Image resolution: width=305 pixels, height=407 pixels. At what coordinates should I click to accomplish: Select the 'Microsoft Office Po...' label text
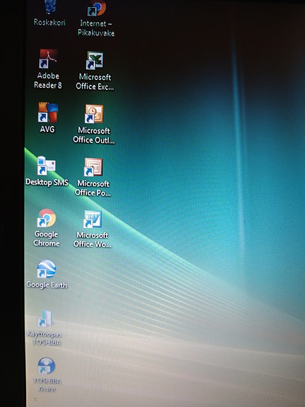93,188
